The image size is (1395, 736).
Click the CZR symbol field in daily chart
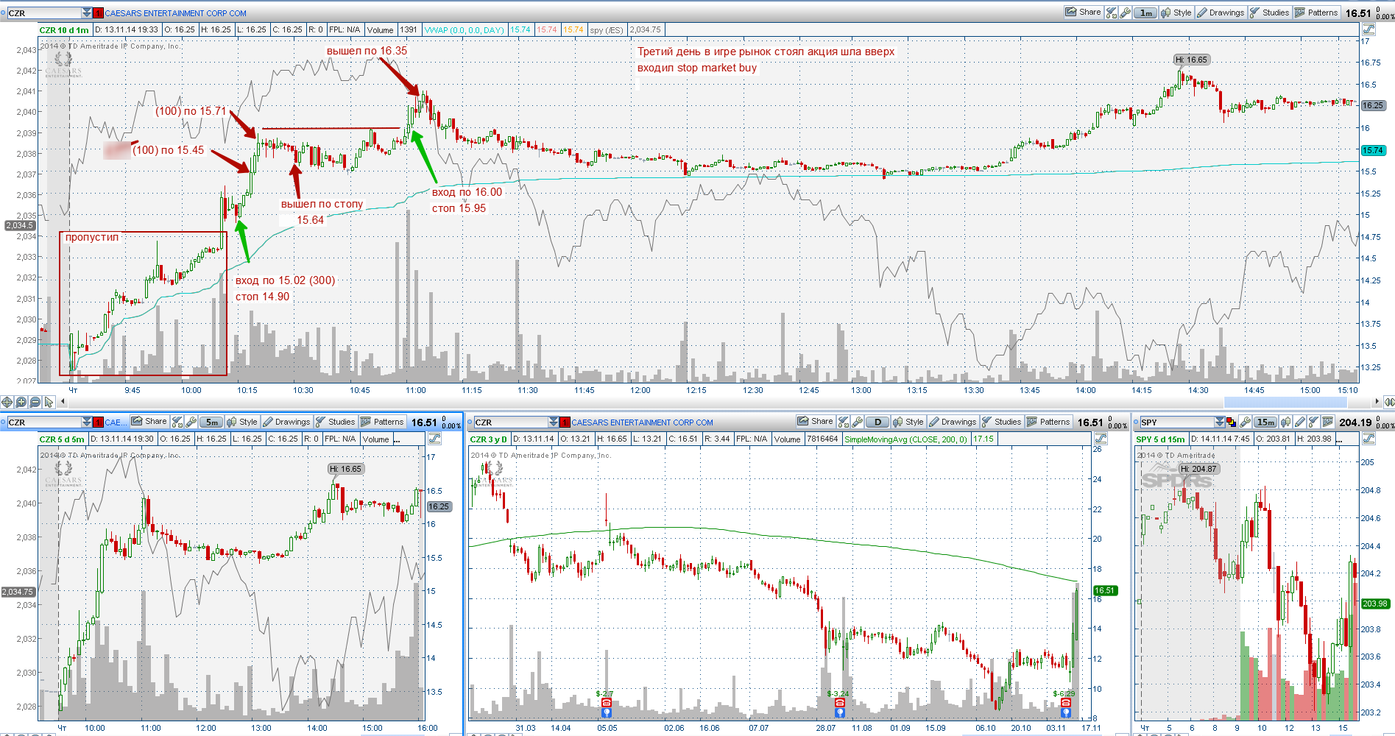[x=511, y=422]
